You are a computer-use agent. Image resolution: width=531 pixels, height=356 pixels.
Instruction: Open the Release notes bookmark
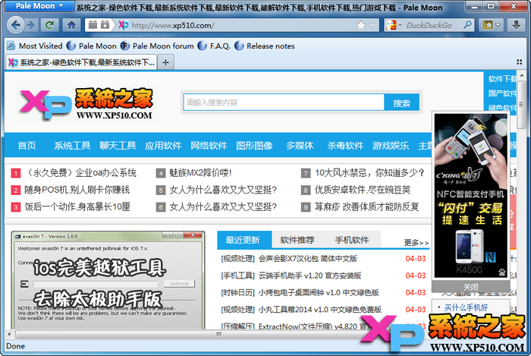tap(265, 46)
